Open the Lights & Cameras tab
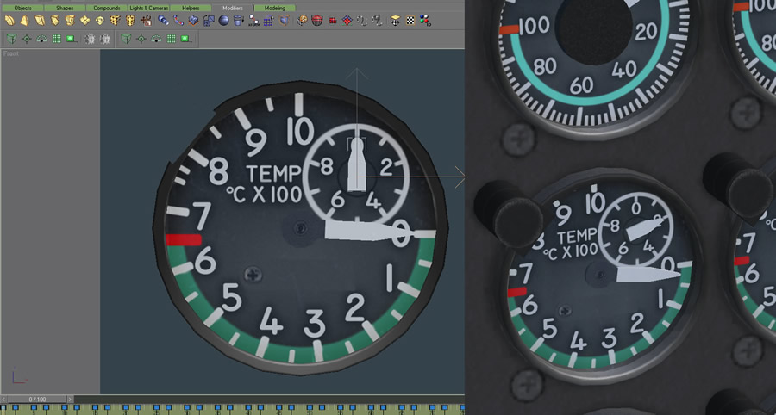776x415 pixels. (149, 8)
